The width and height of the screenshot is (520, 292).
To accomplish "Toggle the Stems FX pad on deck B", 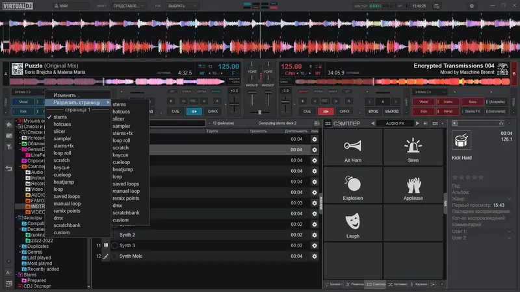I will [473, 111].
